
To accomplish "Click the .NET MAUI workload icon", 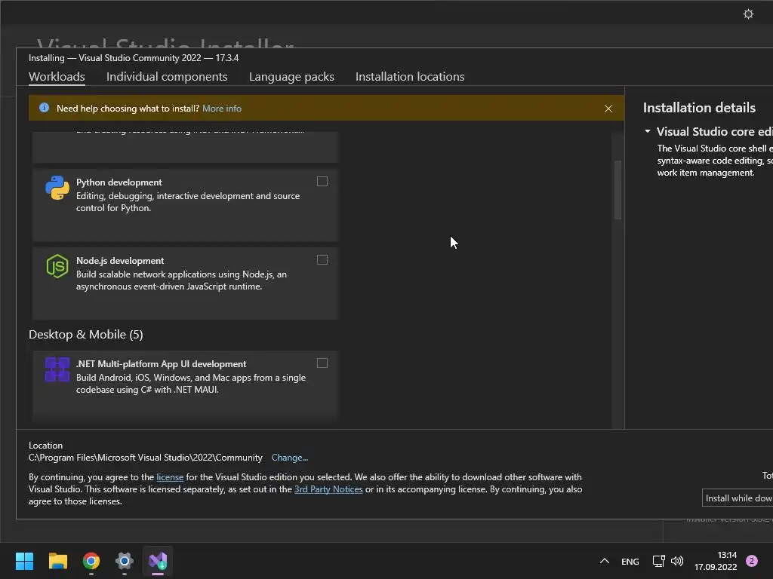I will [x=57, y=369].
